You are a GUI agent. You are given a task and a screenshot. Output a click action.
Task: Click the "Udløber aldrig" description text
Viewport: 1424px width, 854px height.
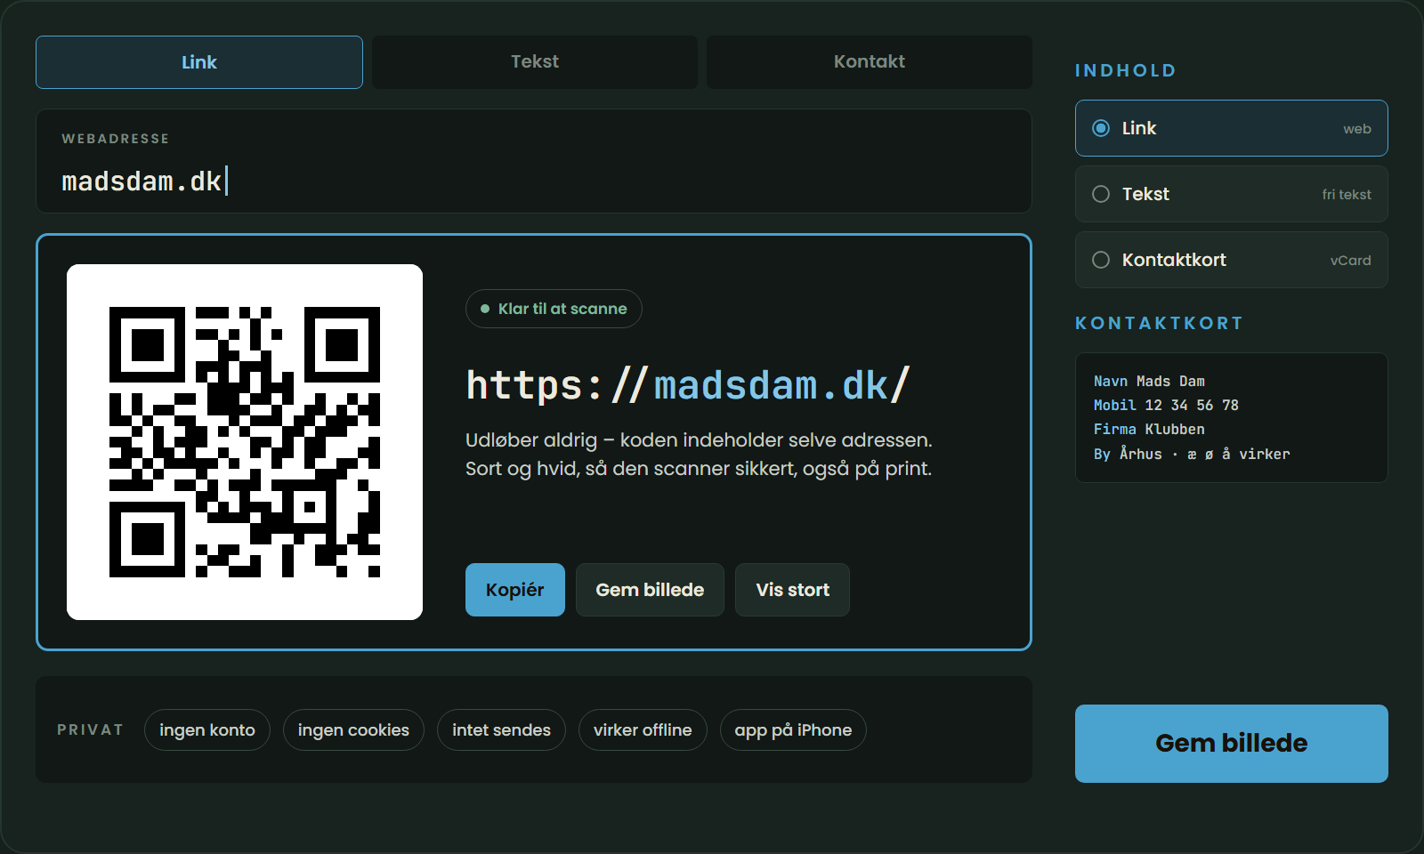(699, 455)
